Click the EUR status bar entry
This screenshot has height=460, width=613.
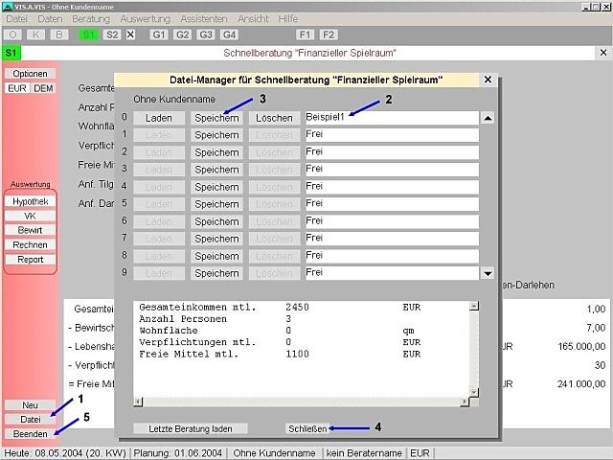(420, 453)
